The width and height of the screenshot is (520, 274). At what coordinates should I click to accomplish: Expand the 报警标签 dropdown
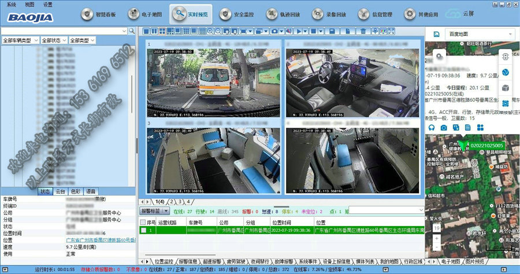tap(154, 212)
